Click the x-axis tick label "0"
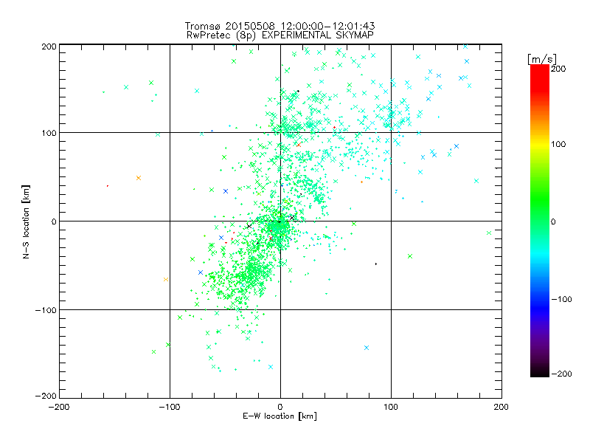Viewport: 590px width, 443px height. (280, 407)
